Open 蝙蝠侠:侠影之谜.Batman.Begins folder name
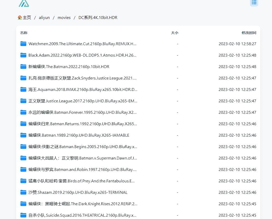 click(x=83, y=147)
